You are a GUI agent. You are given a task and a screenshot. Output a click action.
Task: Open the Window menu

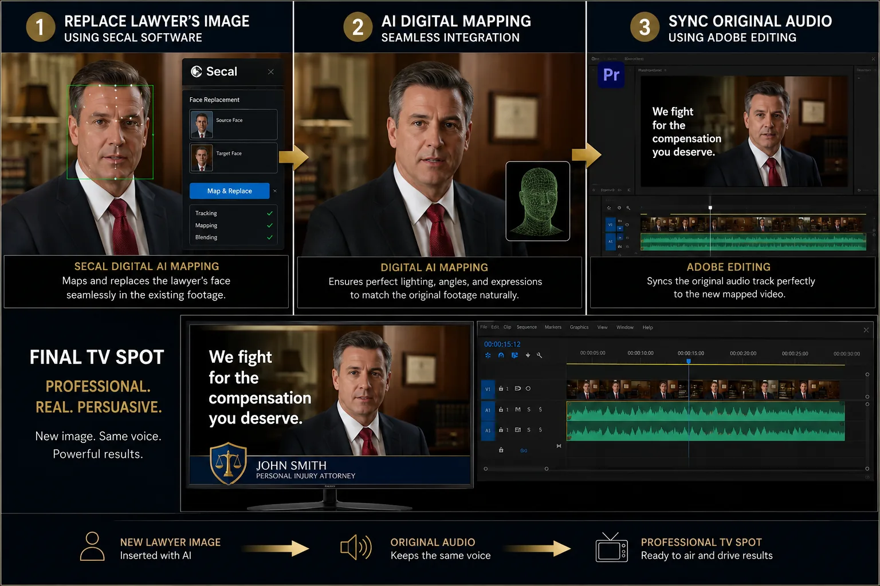tap(625, 327)
